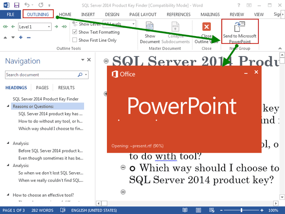Collapse the ribbon with the caret icon
285x214 pixels.
tap(280, 48)
